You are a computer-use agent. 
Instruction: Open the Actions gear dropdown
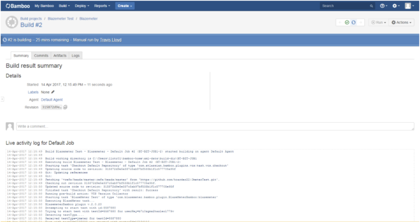tap(401, 22)
